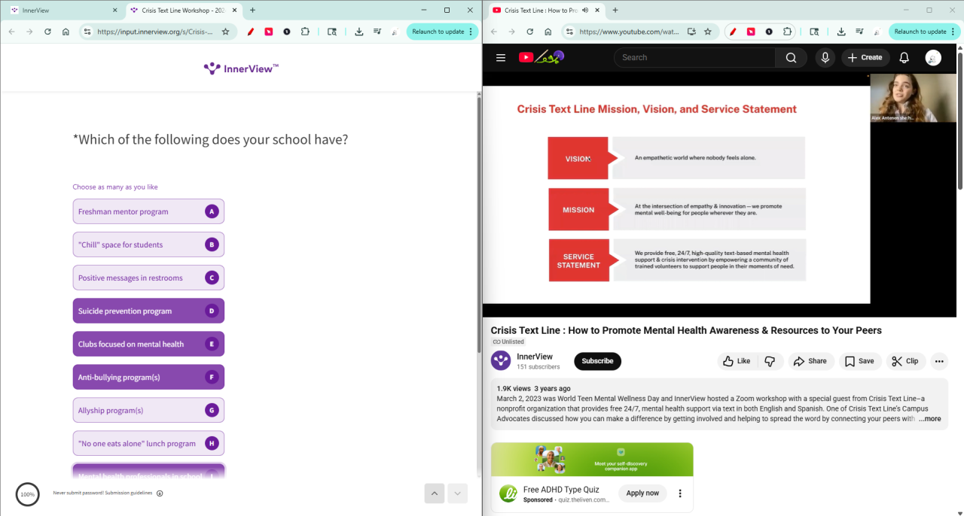The width and height of the screenshot is (964, 516).
Task: Go to YouTube home via logo
Action: point(541,57)
